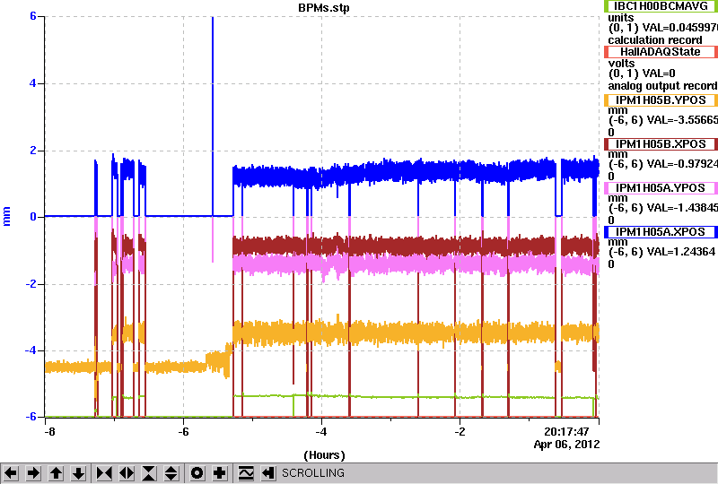Click the vertical zoom-out up-down triangles icon
Viewport: 718px width, 484px height.
[171, 473]
